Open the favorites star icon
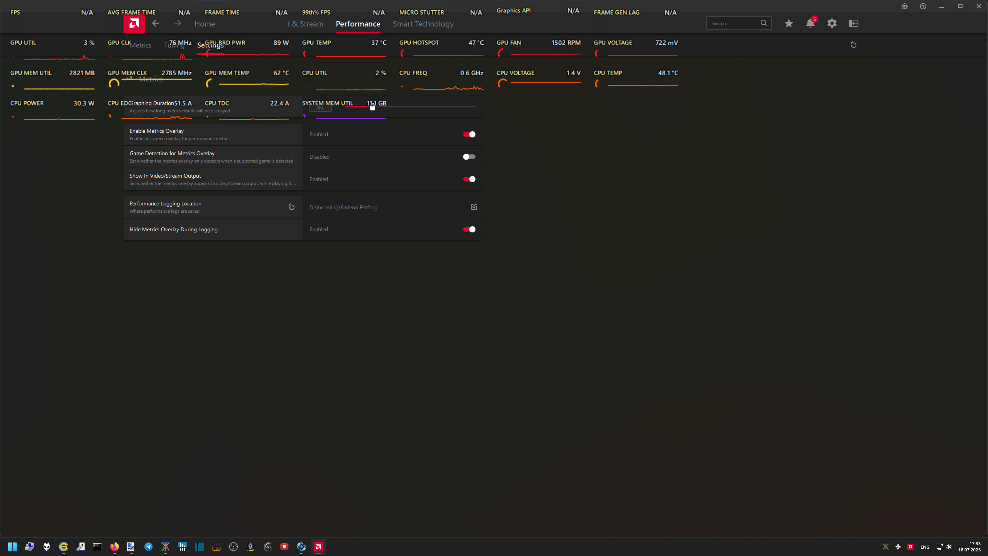The width and height of the screenshot is (988, 556). point(788,24)
